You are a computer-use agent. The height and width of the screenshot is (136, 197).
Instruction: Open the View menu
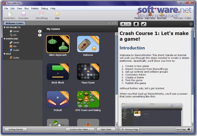pyautogui.click(x=20, y=8)
